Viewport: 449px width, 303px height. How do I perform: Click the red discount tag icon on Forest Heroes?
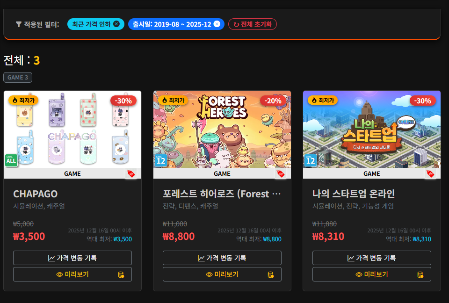[x=281, y=173]
